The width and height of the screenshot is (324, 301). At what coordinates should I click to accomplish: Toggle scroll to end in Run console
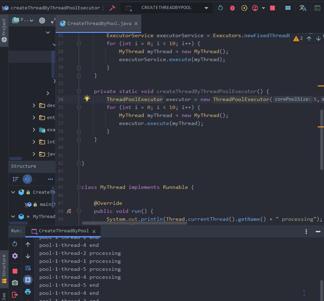click(28, 280)
